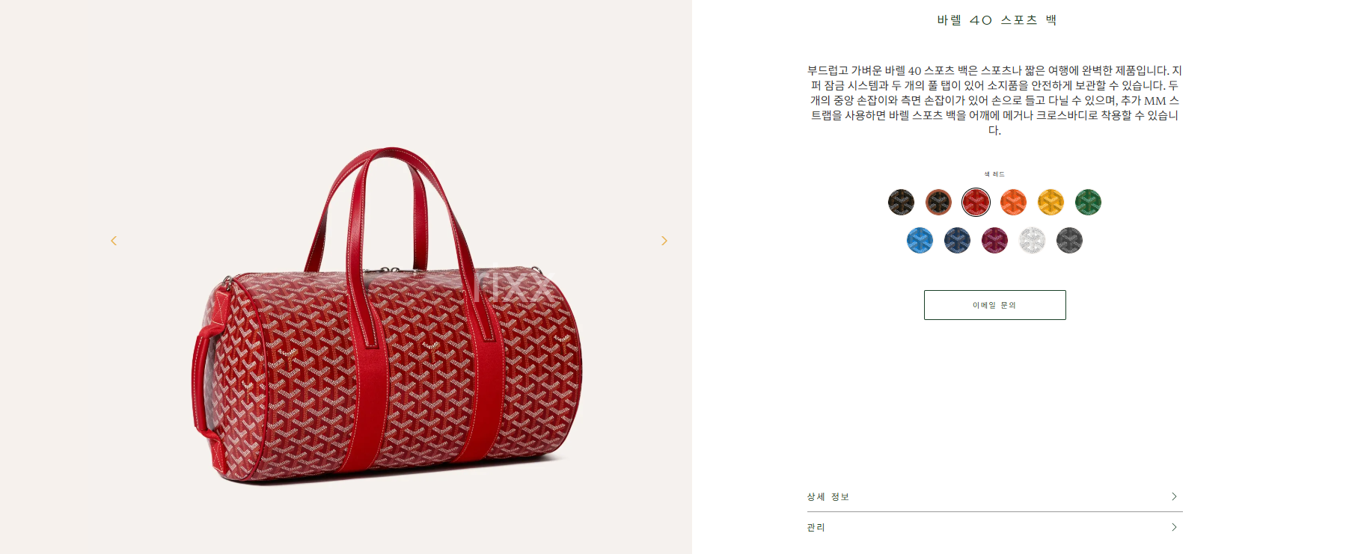Choose the grey color swatch
Screen dimensions: 1364x554
pyautogui.click(x=1069, y=240)
